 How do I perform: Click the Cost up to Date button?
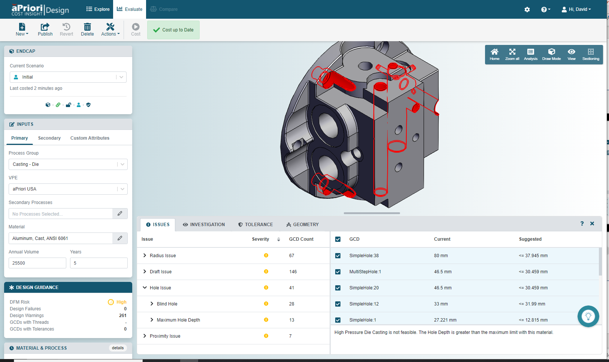[x=173, y=30]
